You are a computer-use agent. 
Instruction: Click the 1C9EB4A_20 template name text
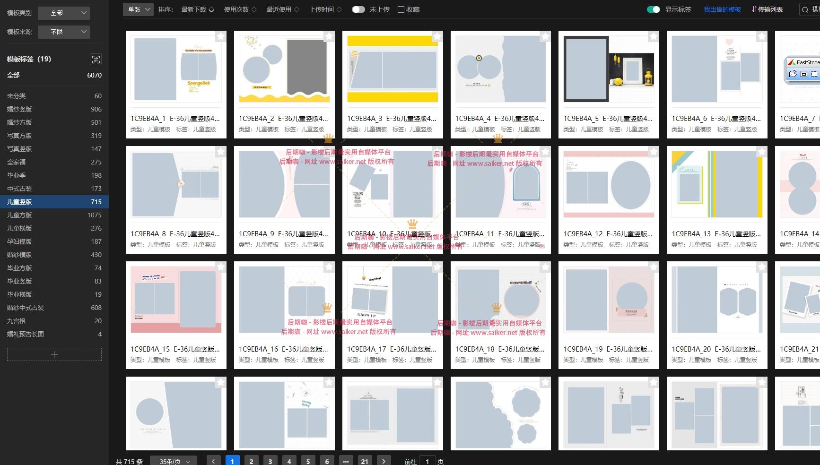click(716, 349)
